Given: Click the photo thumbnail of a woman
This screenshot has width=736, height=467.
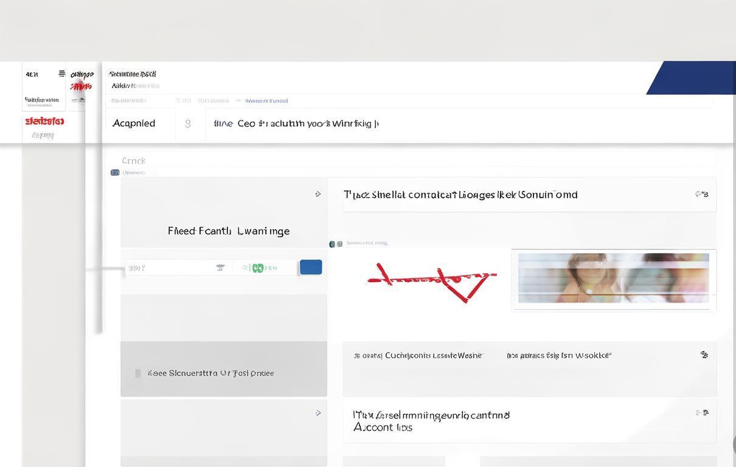Looking at the screenshot, I should tap(613, 278).
